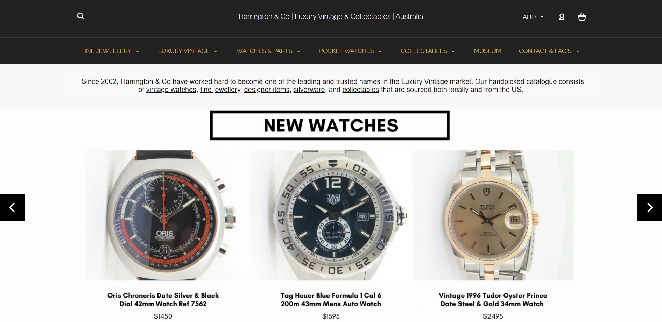Open Contact & FAQ's menu
The width and height of the screenshot is (662, 322).
click(549, 51)
